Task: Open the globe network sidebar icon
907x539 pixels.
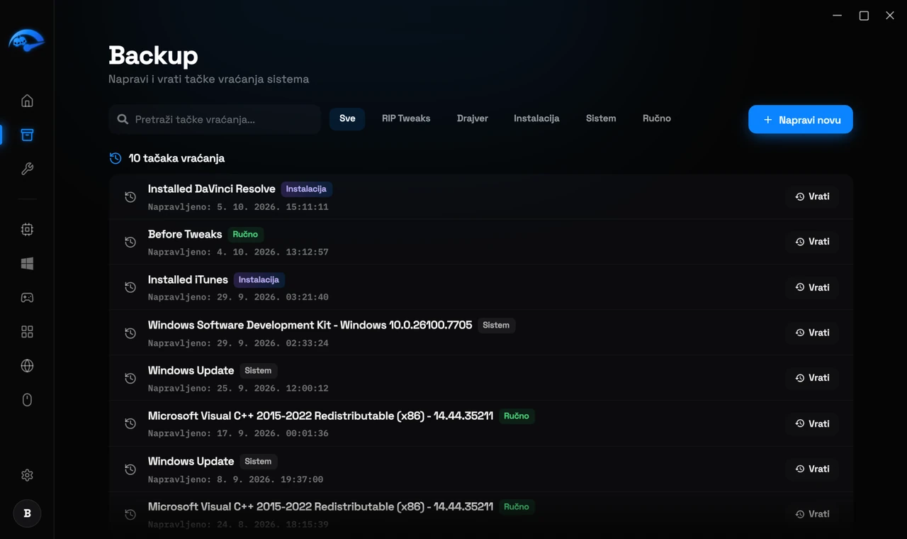Action: [x=27, y=366]
